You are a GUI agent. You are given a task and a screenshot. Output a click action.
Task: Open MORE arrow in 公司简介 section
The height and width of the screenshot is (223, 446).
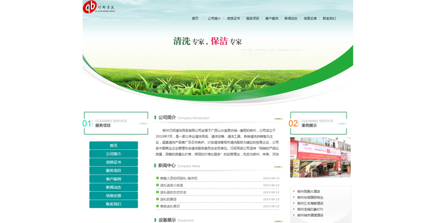[x=278, y=119]
